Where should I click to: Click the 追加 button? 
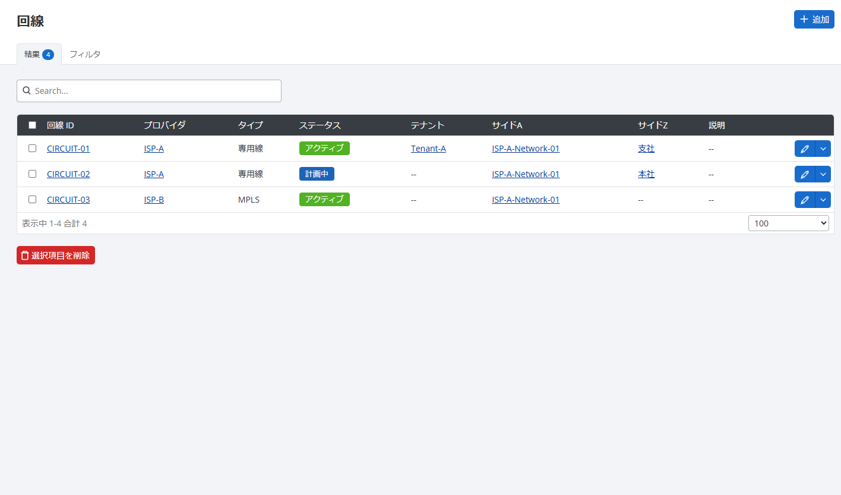point(814,20)
